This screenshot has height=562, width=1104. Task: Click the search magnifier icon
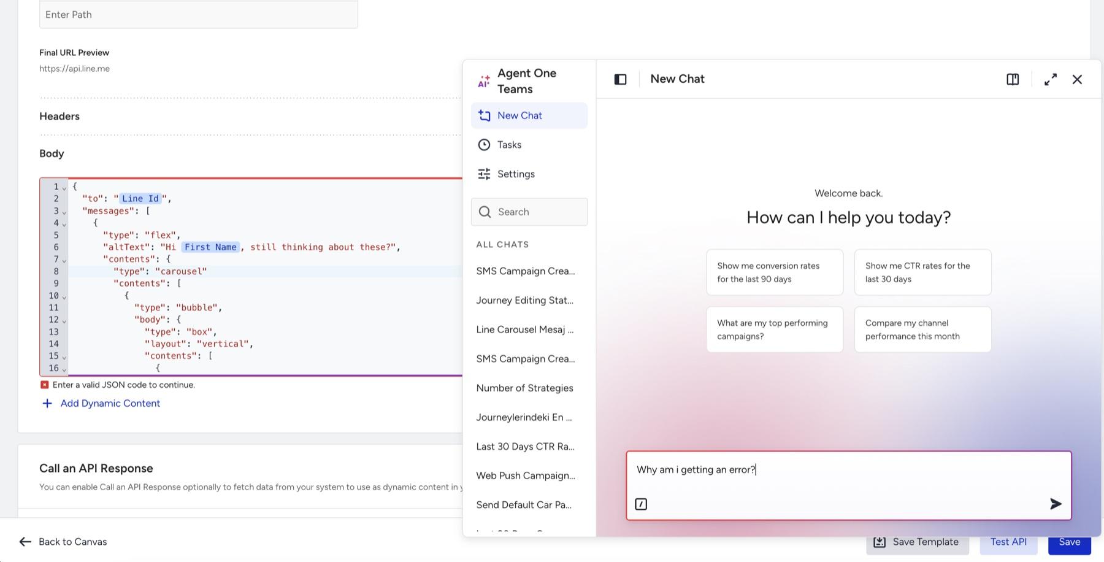point(485,212)
